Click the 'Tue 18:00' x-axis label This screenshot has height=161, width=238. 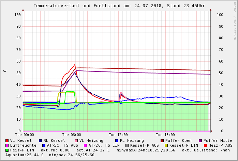165,135
